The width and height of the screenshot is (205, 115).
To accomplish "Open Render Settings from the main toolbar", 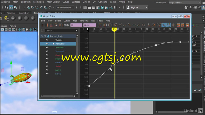I will [x=98, y=7].
